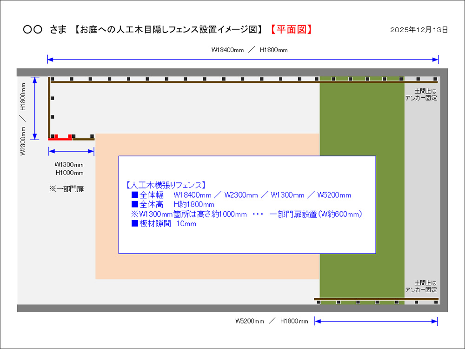Click the red gate door segment
The width and height of the screenshot is (465, 349).
tap(60, 139)
